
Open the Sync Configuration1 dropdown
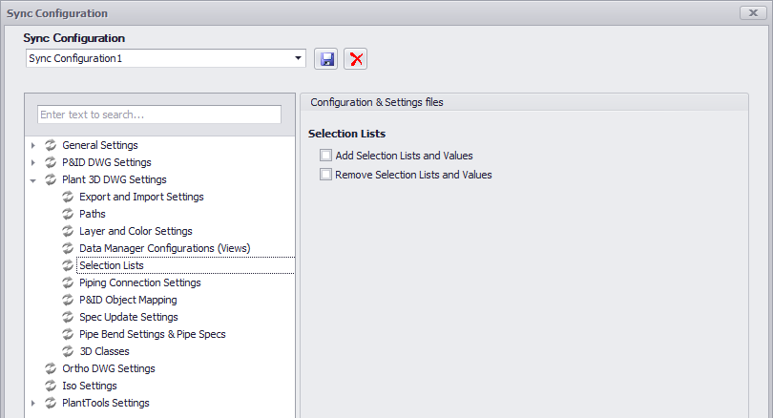point(298,58)
